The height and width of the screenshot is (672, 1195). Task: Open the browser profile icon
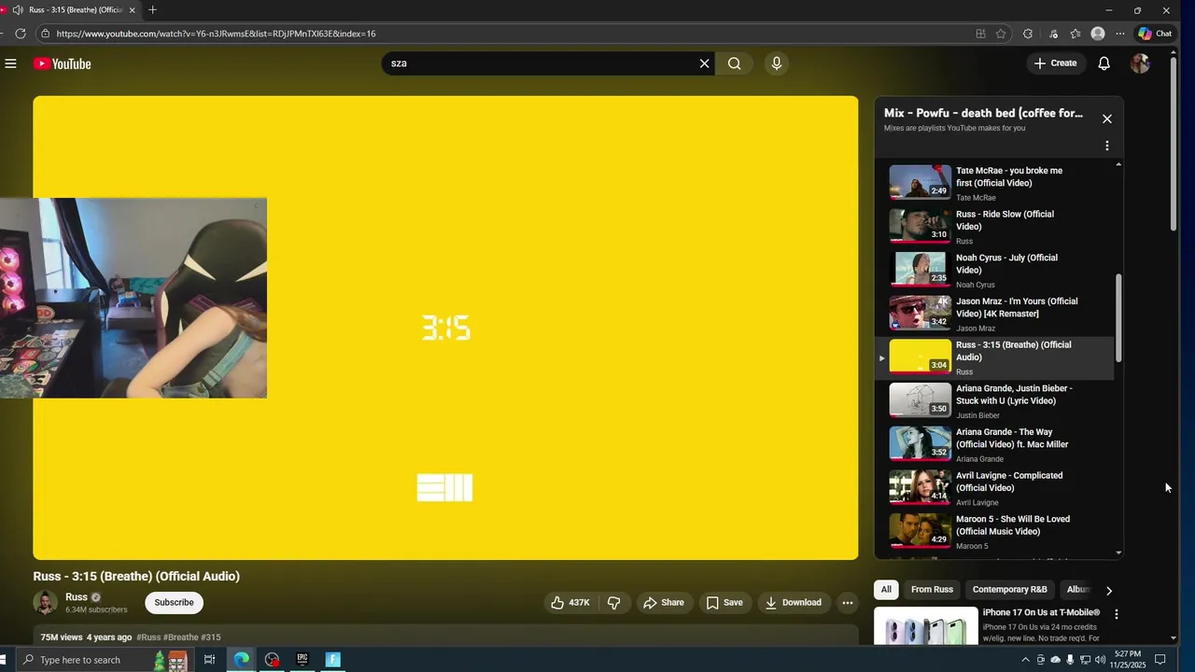click(x=1098, y=34)
